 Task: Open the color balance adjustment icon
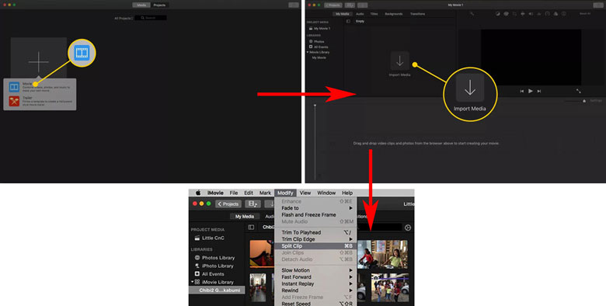(498, 14)
